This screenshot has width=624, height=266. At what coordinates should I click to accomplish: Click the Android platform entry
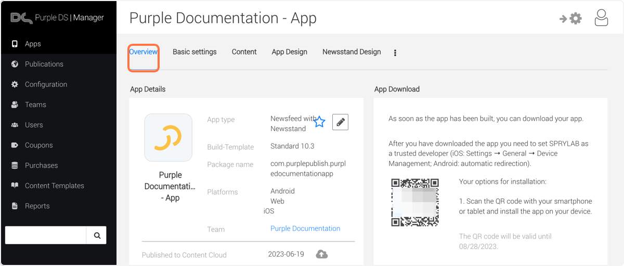click(x=282, y=191)
